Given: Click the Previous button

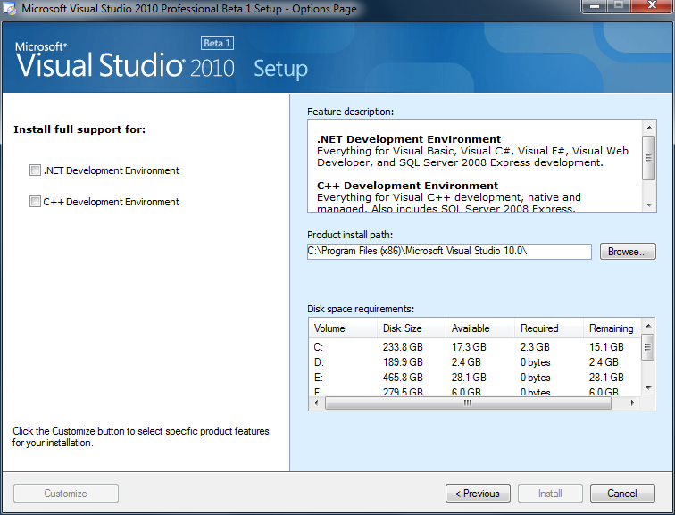Looking at the screenshot, I should [478, 493].
